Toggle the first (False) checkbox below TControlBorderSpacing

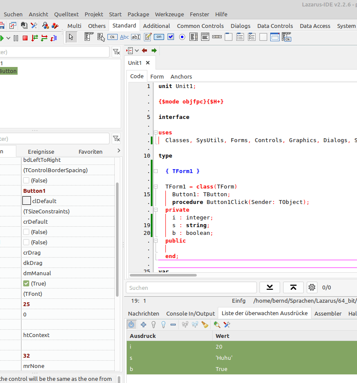pos(26,180)
